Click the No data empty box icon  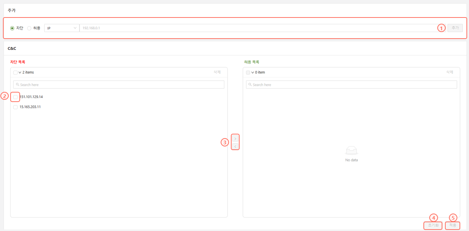(351, 150)
